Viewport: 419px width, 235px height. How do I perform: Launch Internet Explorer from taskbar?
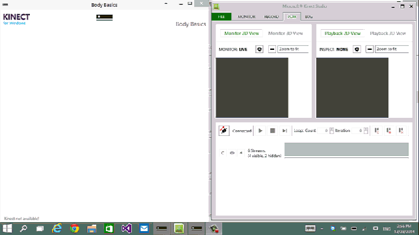point(57,229)
